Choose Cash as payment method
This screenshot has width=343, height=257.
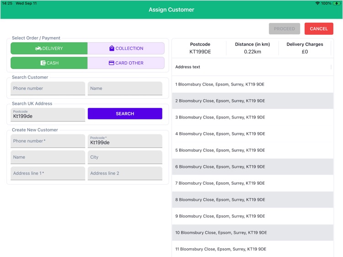point(49,63)
